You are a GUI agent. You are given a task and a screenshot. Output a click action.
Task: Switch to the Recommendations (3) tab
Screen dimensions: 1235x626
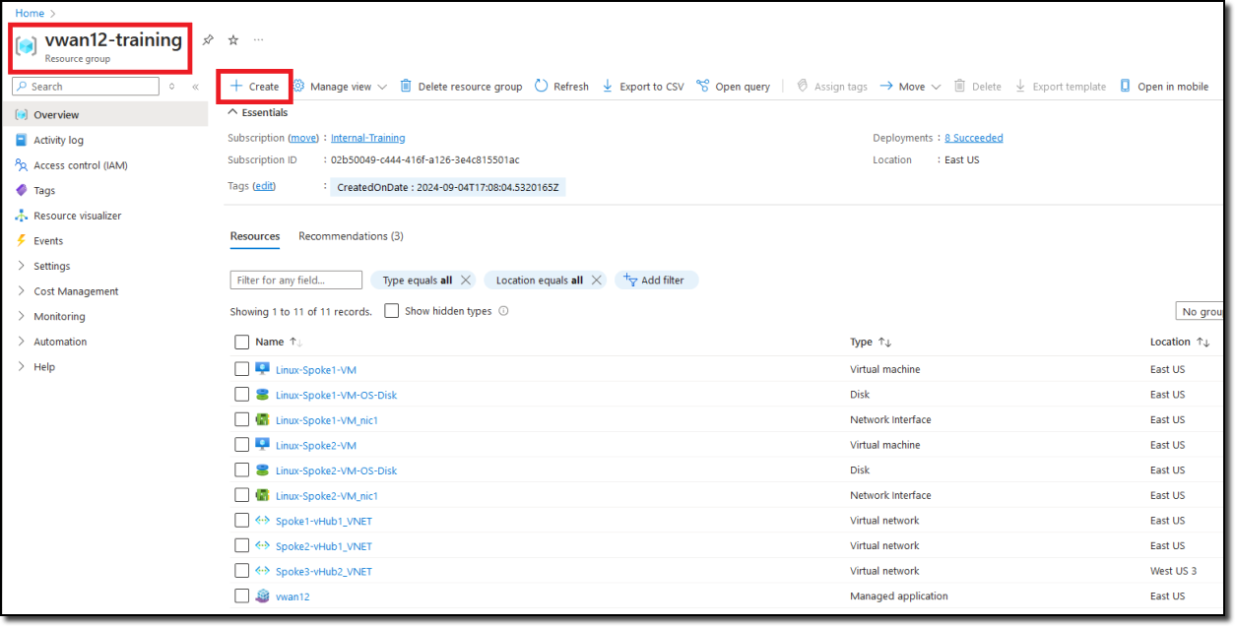click(351, 236)
